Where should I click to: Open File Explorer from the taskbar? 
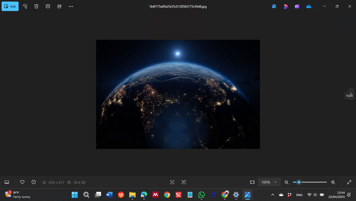pyautogui.click(x=132, y=195)
